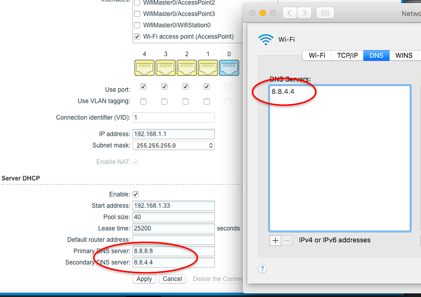This screenshot has width=421, height=297.
Task: Select port 3 Ethernet jack icon
Action: 165,68
